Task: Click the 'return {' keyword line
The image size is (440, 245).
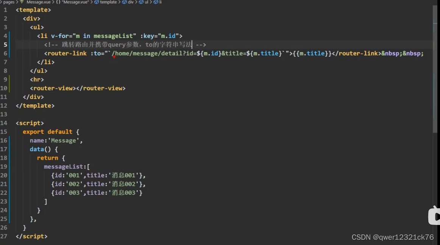Action: (x=51, y=158)
